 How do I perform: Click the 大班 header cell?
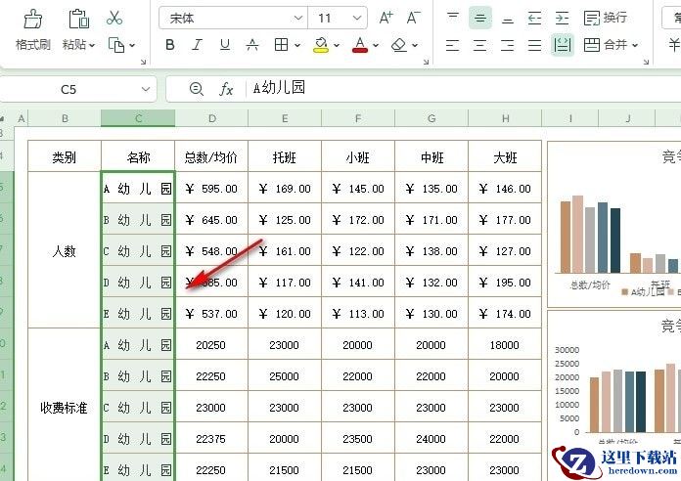505,156
